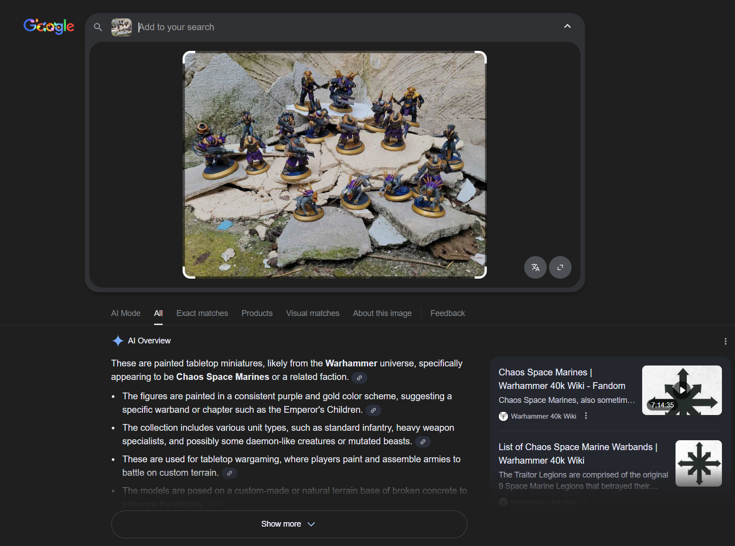Select the All tab
This screenshot has height=546, width=735.
158,313
